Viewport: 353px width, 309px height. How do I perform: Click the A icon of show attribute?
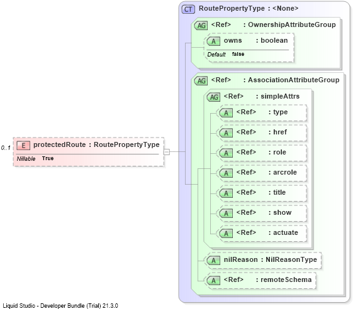(226, 214)
